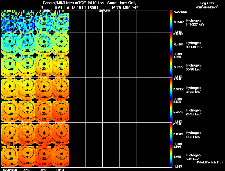Open the 90-149 keV image at 23:54
Viewport: 225px width, 171px height.
tap(60, 44)
